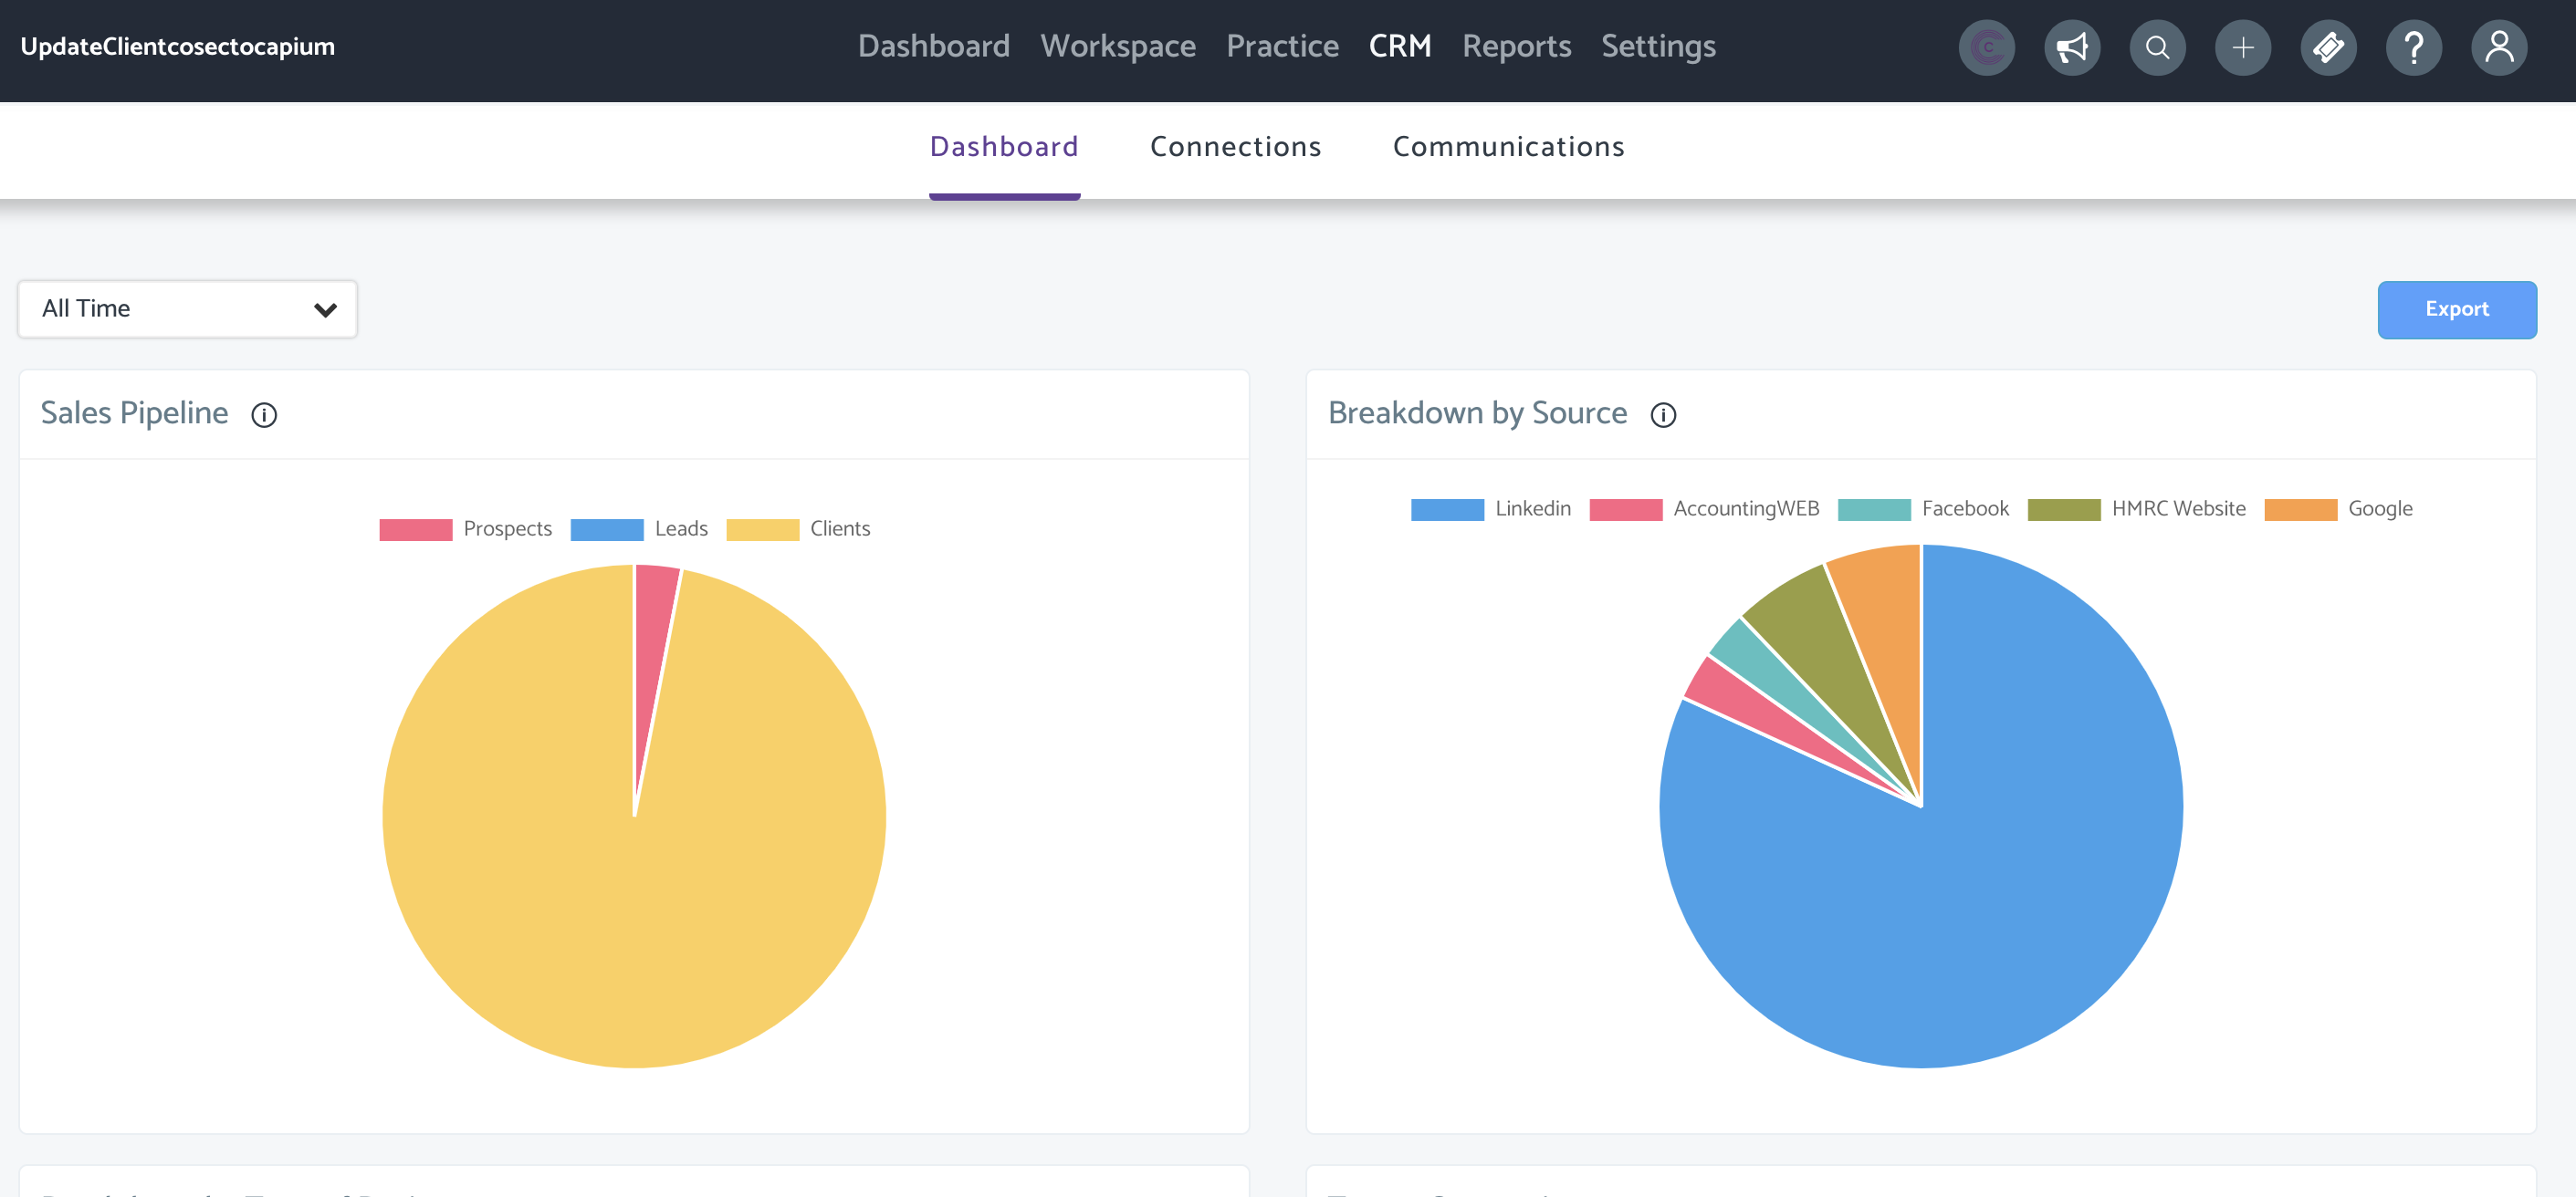This screenshot has height=1197, width=2576.
Task: Click info icon beside Breakdown by Source
Action: click(x=1663, y=414)
